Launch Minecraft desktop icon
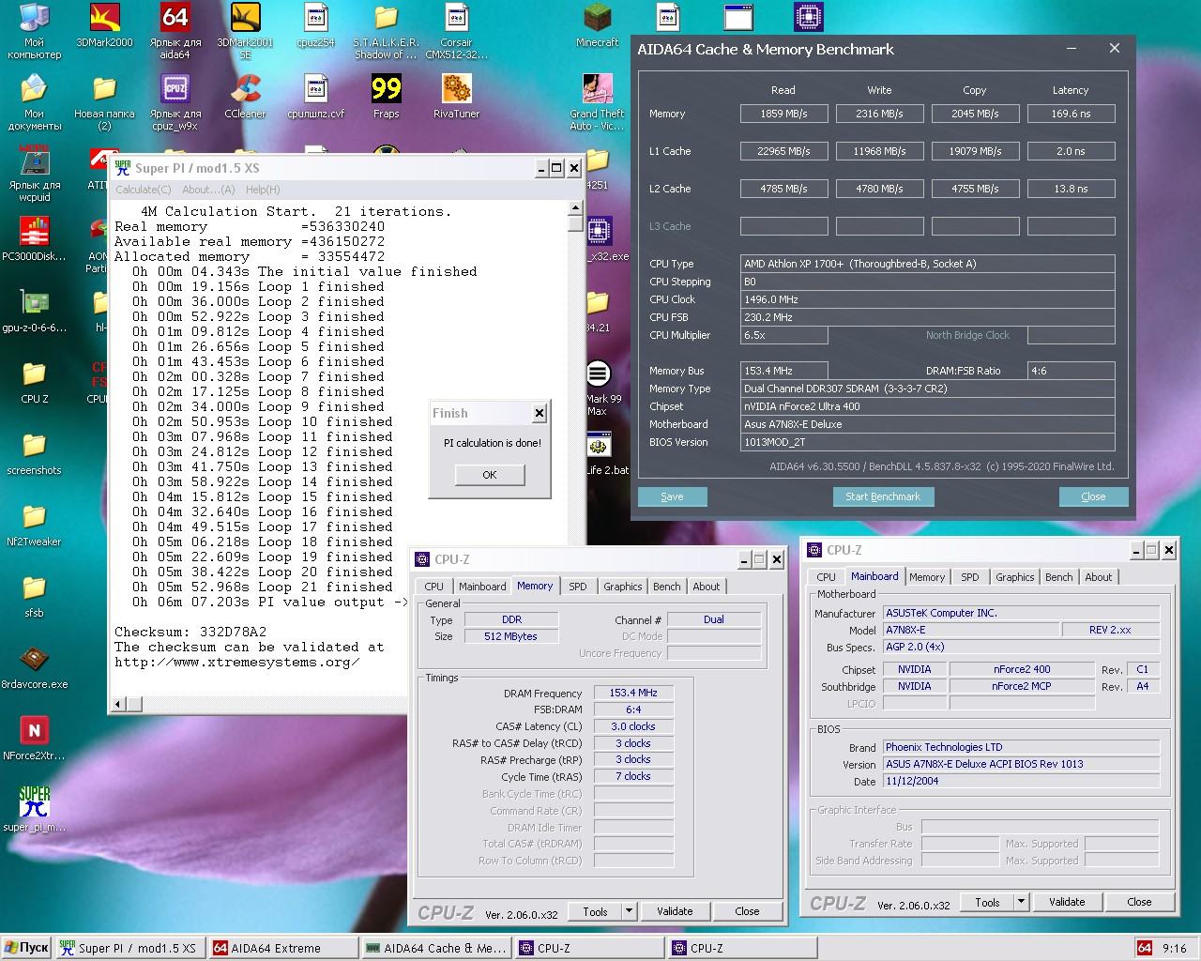1201x961 pixels. 598,25
